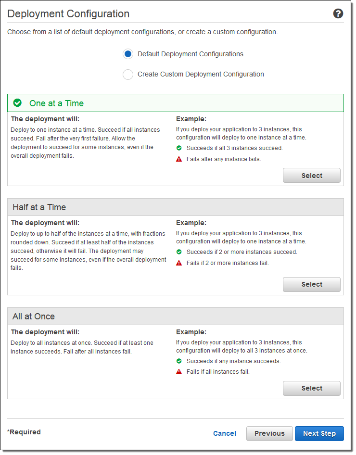Screen dimensions: 356x455
Task: Click the Half at a Time header
Action: pos(39,207)
